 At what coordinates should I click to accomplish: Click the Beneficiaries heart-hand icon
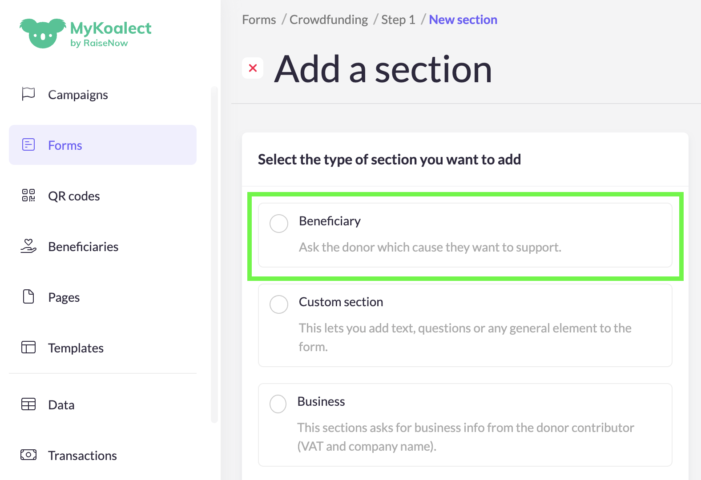tap(28, 246)
